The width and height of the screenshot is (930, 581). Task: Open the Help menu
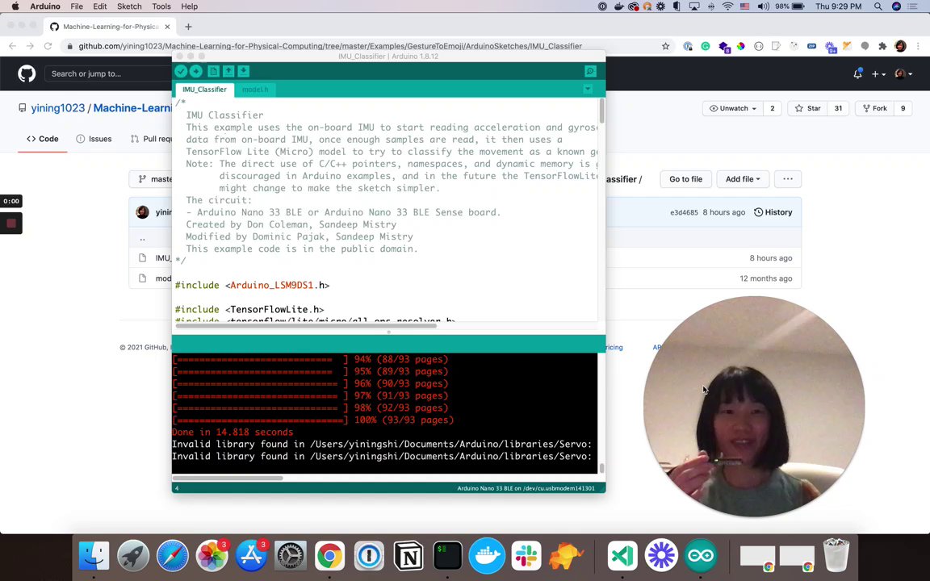point(189,6)
